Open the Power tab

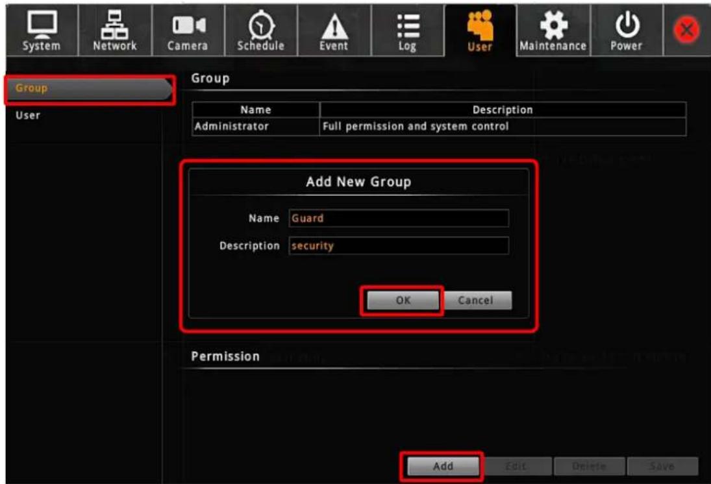(626, 30)
